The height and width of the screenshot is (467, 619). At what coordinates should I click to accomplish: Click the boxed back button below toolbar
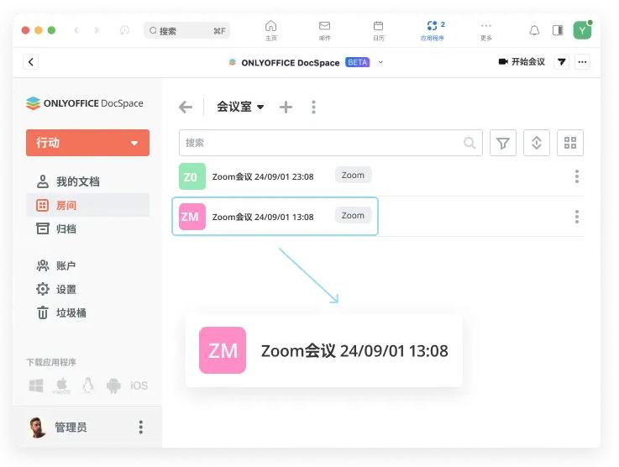point(31,62)
